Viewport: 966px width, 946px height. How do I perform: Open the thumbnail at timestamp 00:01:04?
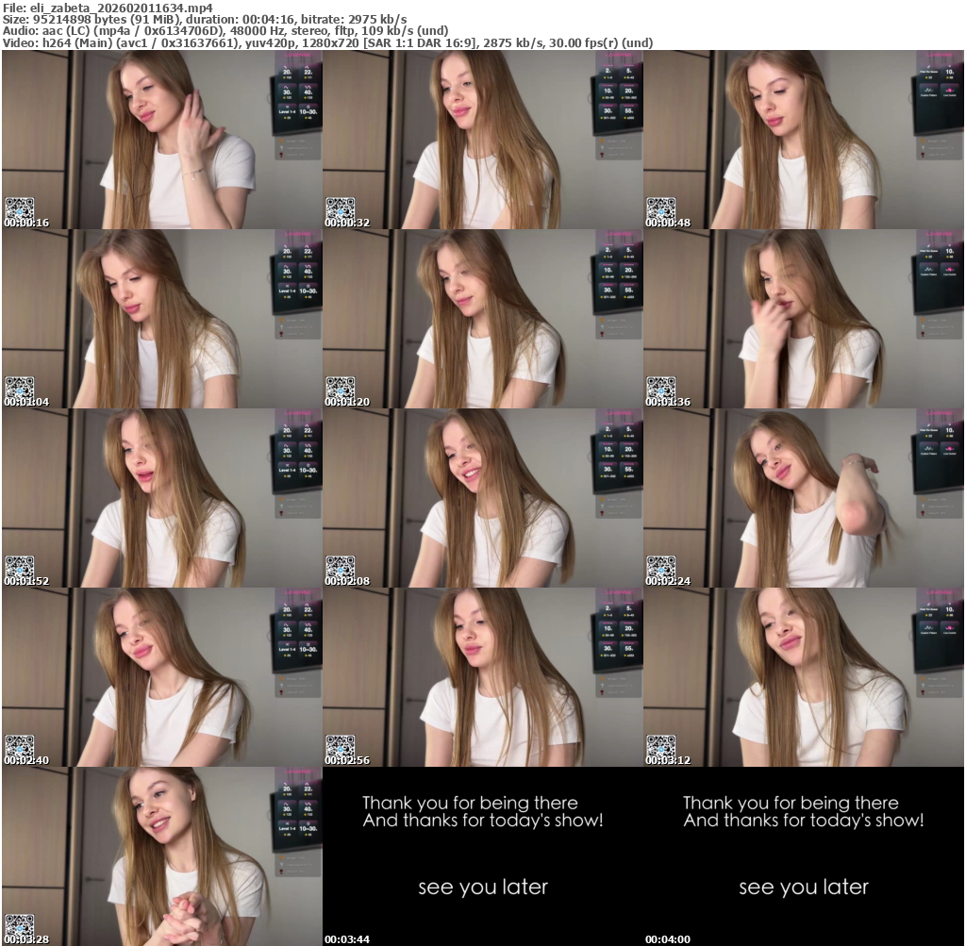click(161, 318)
